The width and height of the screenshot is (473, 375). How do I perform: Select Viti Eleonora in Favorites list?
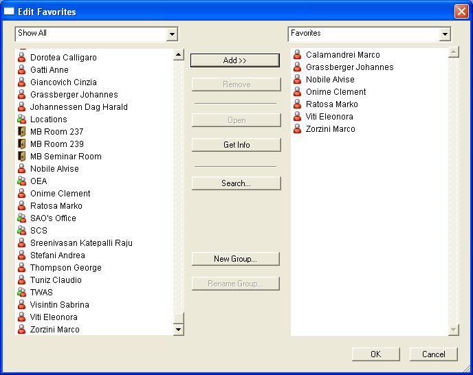(x=329, y=116)
